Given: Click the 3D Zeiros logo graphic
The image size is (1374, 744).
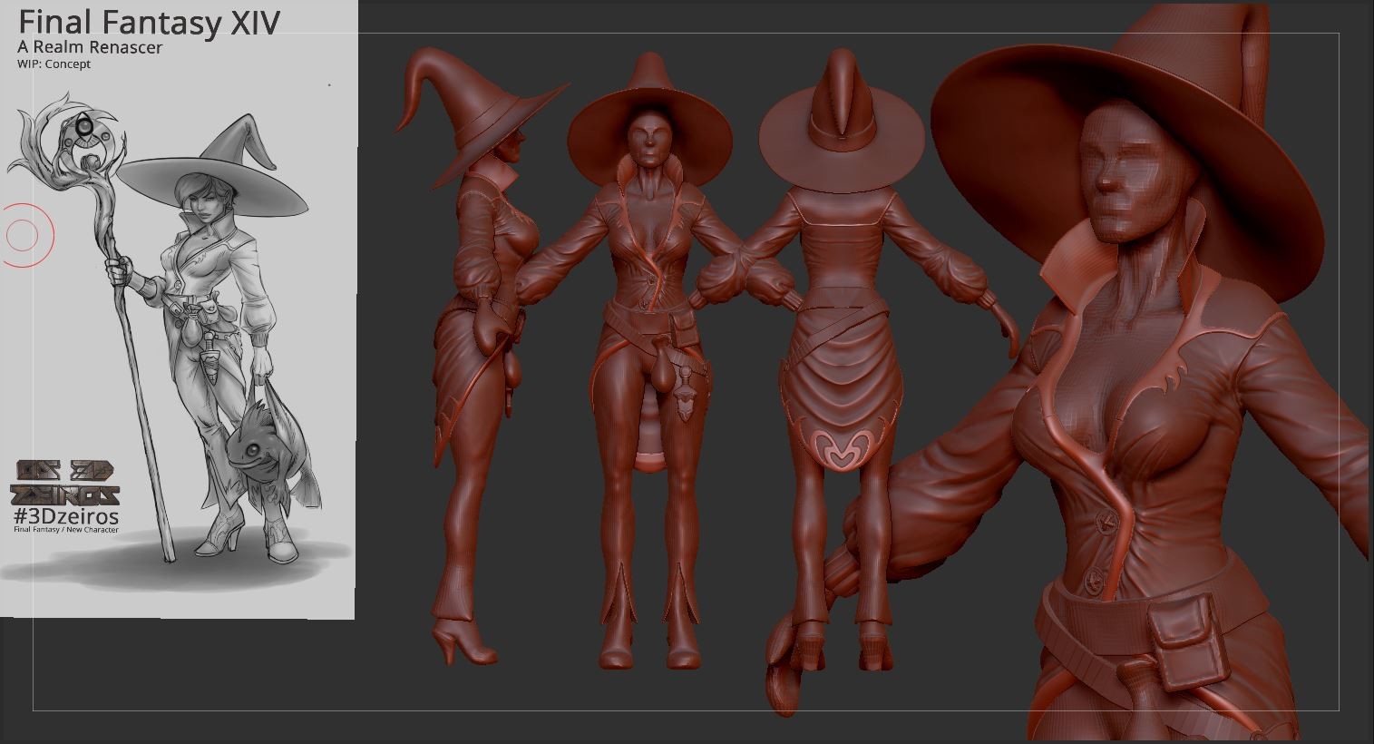Looking at the screenshot, I should pyautogui.click(x=63, y=483).
